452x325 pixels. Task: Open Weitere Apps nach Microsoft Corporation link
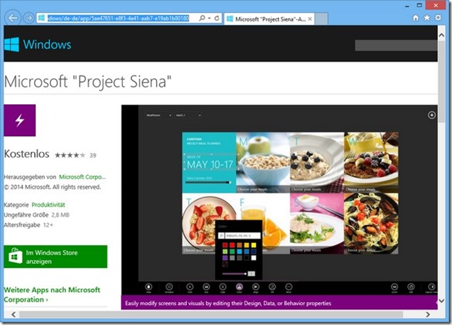[52, 294]
